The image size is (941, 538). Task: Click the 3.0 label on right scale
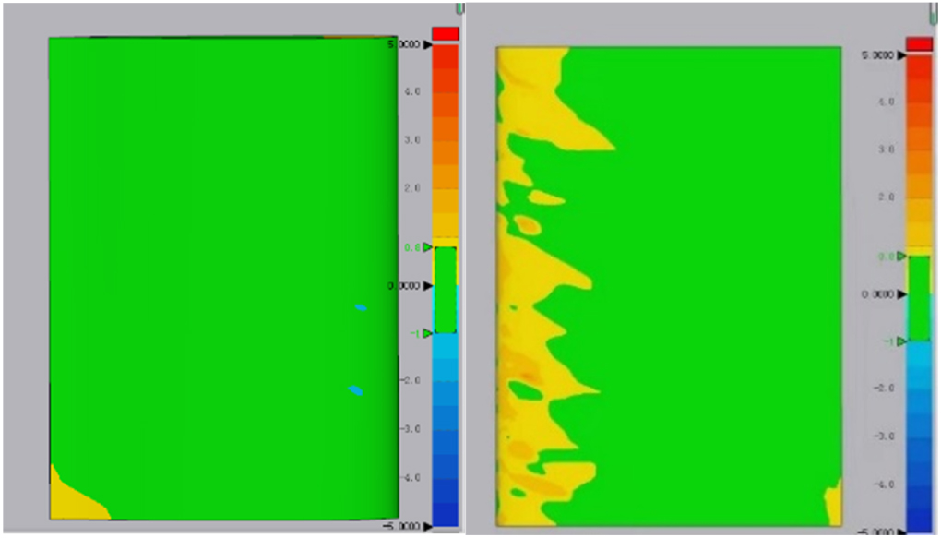click(887, 149)
